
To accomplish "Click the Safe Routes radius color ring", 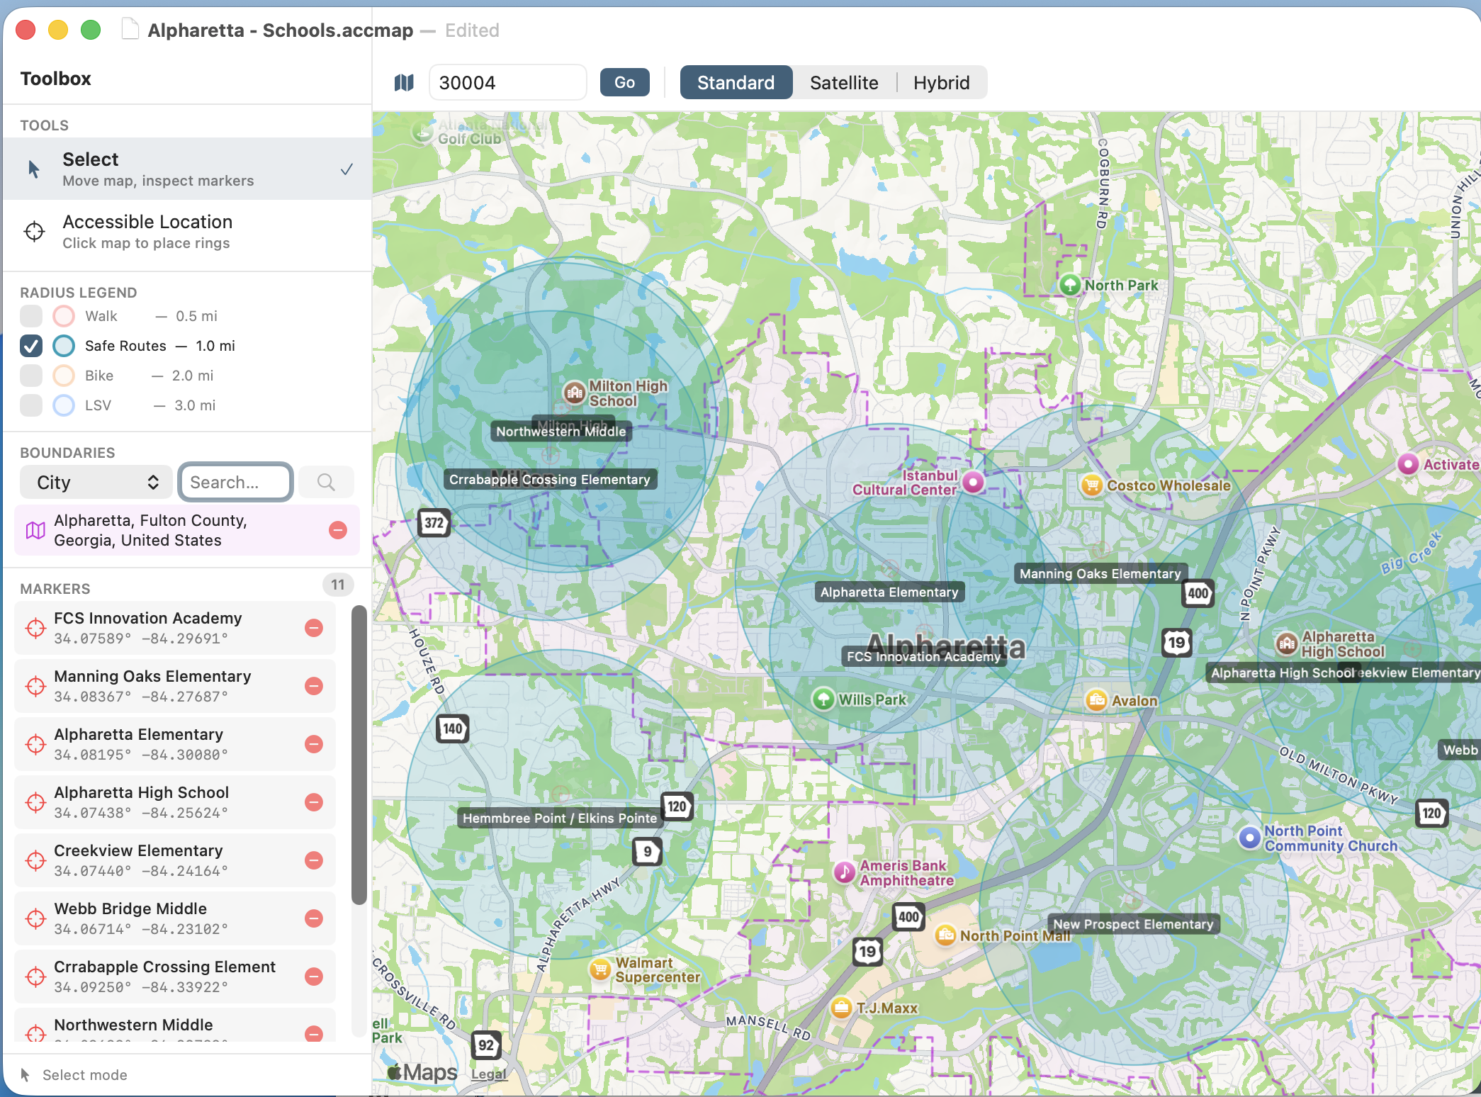I will [x=64, y=346].
